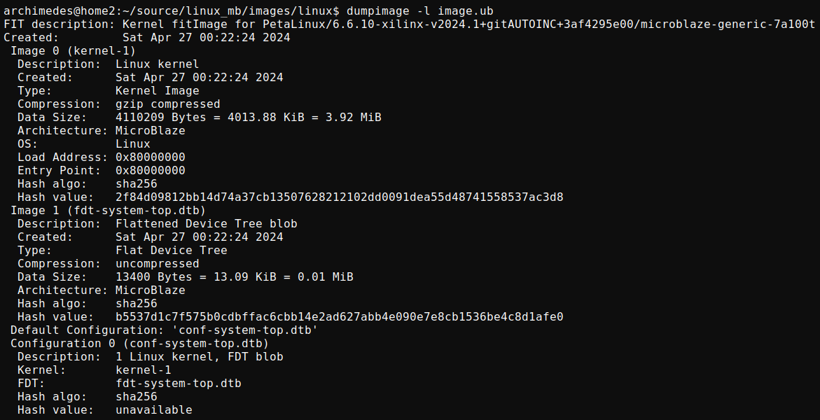The width and height of the screenshot is (820, 420).
Task: Click the uncompressed compression value
Action: coord(157,263)
